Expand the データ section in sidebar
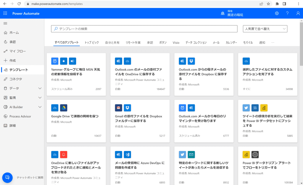Image resolution: width=303 pixels, height=185 pixels. (40, 88)
